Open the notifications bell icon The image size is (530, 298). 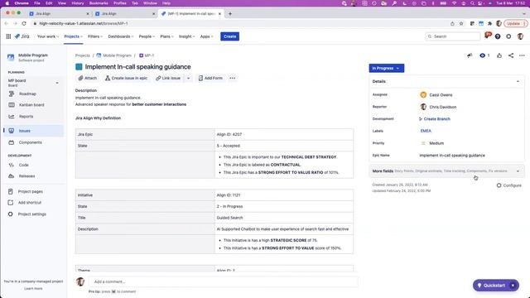pyautogui.click(x=487, y=36)
